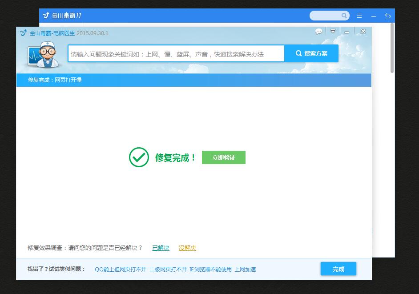419x294 pixels.
Task: Open IE浏览器不能使用 suggestion
Action: coord(210,270)
